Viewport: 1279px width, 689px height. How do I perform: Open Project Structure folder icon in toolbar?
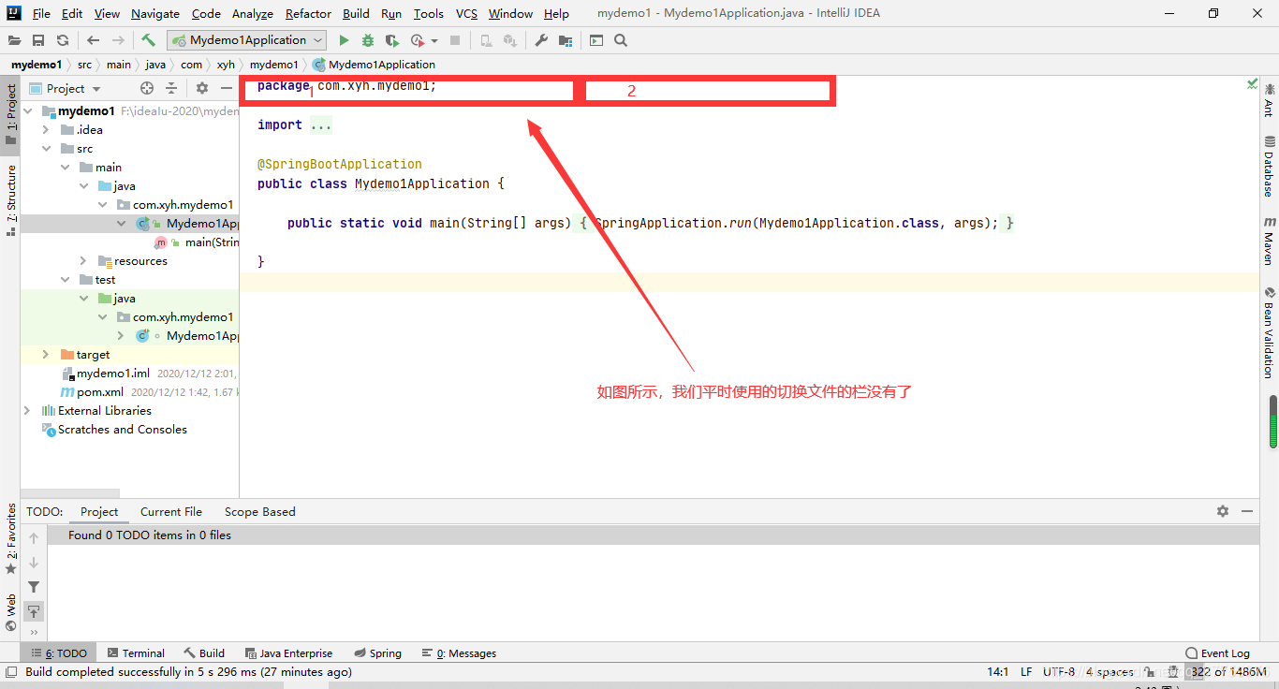[x=566, y=40]
